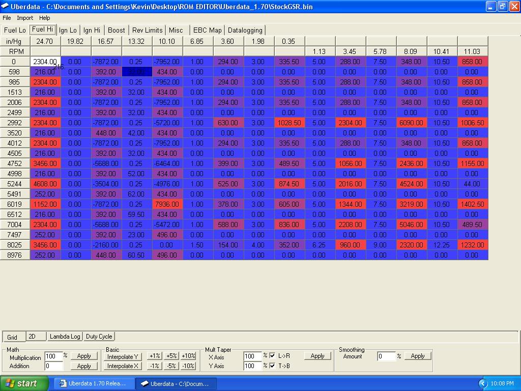Switch to the Fuel Lo tab
The height and width of the screenshot is (391, 521).
(15, 30)
